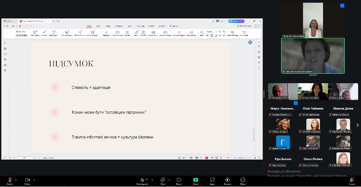This screenshot has width=361, height=187.
Task: Expand video options arrow next to camera
Action: 34,179
